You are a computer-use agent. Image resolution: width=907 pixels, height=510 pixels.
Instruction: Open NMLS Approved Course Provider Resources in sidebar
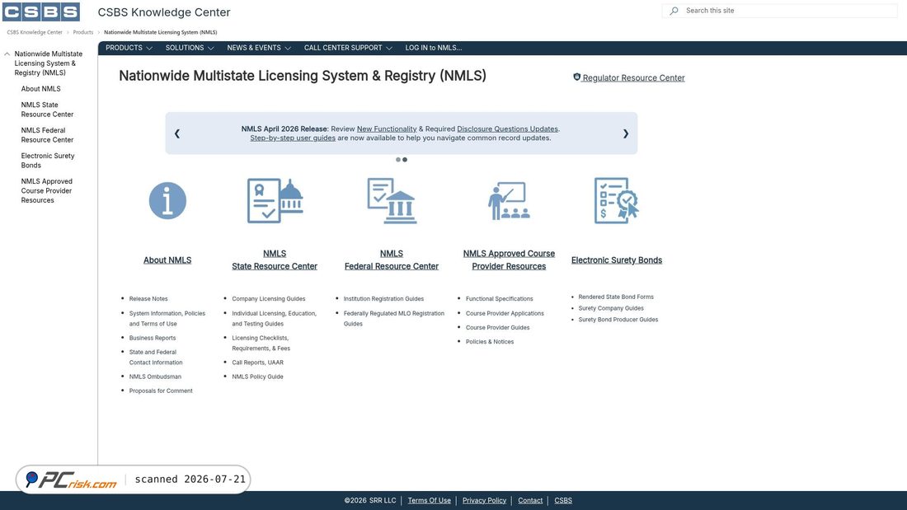[x=46, y=191]
